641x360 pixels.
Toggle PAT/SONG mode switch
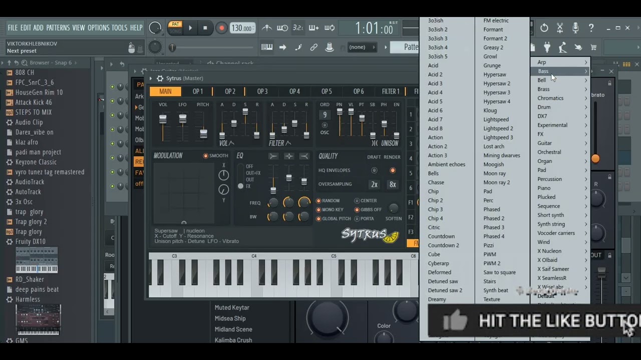click(x=175, y=27)
